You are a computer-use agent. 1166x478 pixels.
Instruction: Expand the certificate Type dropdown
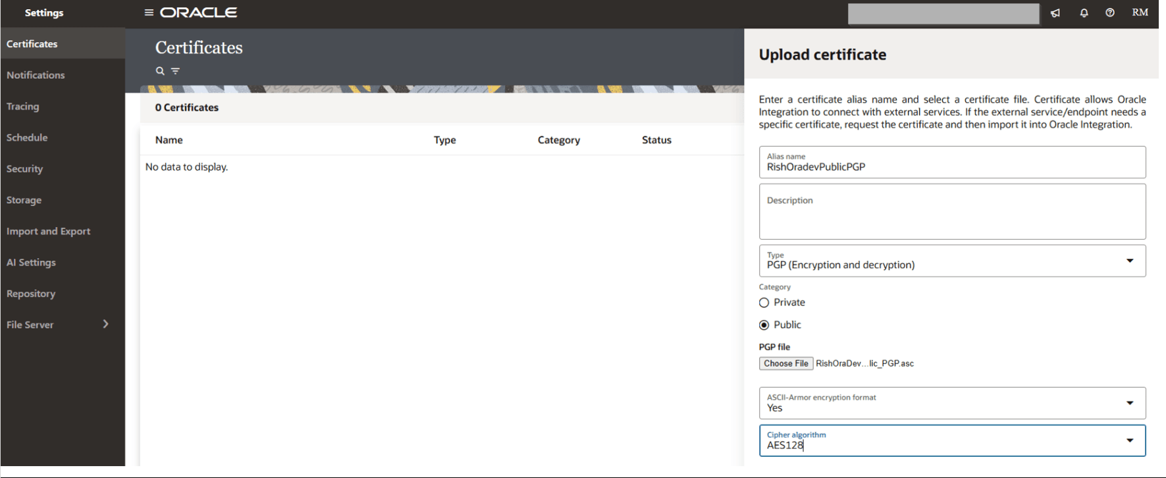pos(1129,261)
